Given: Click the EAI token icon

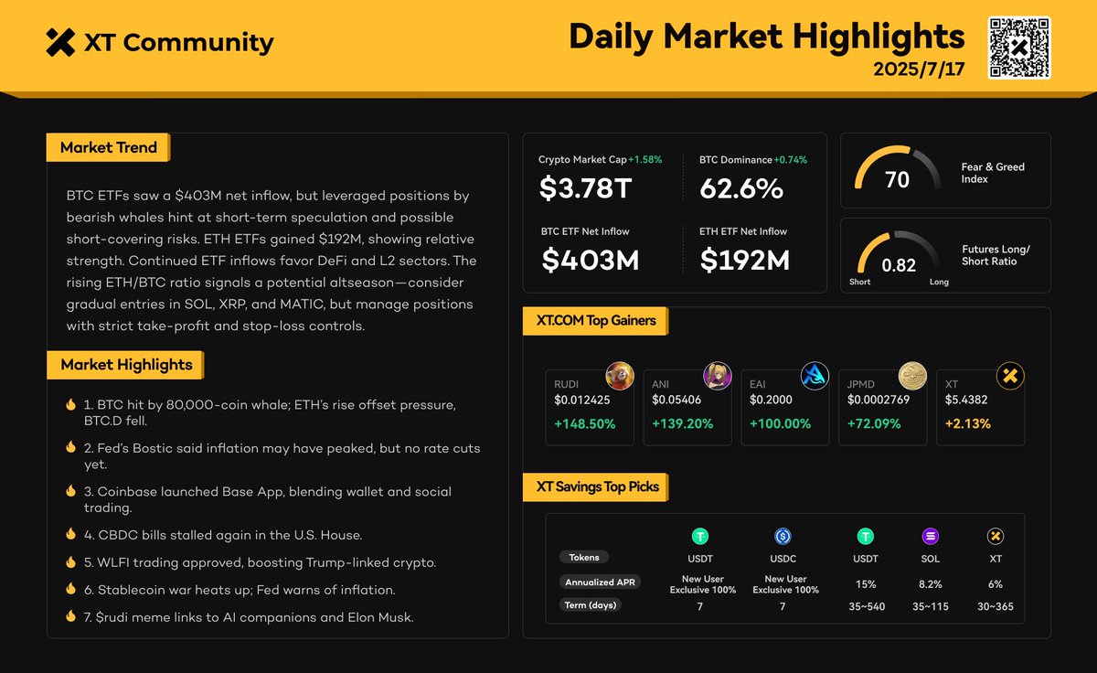Looking at the screenshot, I should point(815,376).
